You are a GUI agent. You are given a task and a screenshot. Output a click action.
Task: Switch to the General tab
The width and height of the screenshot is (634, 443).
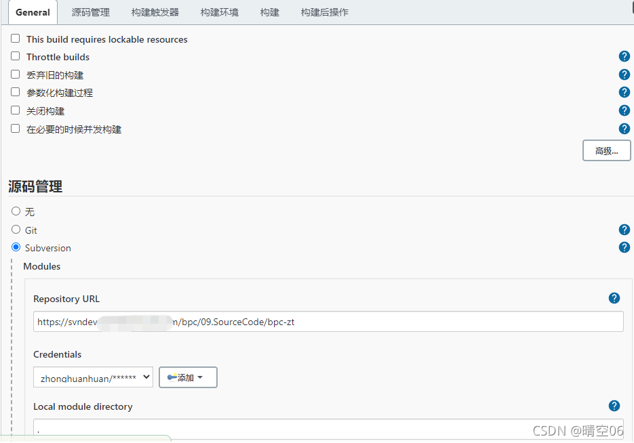click(33, 12)
